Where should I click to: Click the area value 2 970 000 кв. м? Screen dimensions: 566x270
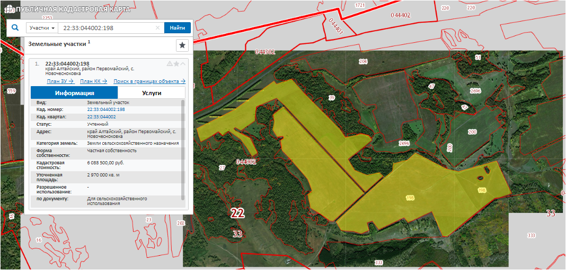[x=103, y=174]
